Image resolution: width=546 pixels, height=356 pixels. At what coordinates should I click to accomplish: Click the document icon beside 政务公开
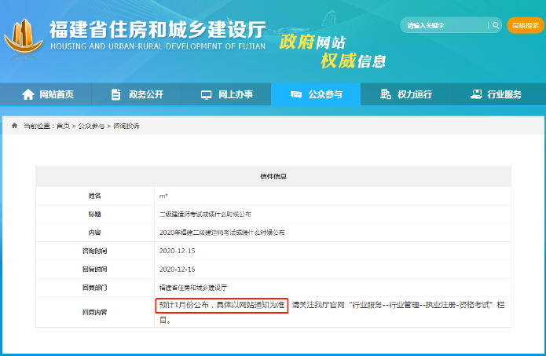[116, 94]
